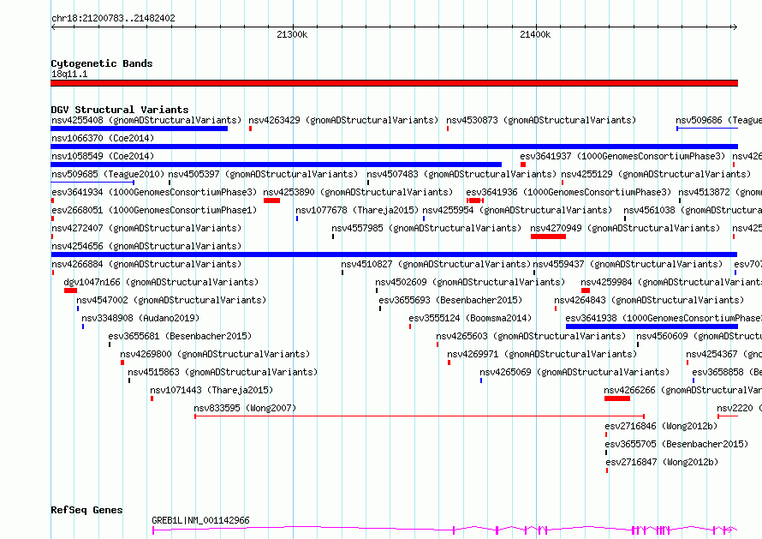
Task: Click the red 18q11.1 cytogenetic band bar
Action: click(x=394, y=83)
